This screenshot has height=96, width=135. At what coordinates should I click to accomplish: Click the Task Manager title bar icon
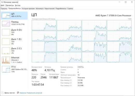2,2
